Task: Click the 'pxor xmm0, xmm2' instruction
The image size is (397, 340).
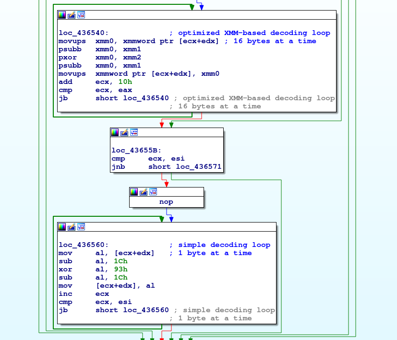Action: tap(100, 58)
